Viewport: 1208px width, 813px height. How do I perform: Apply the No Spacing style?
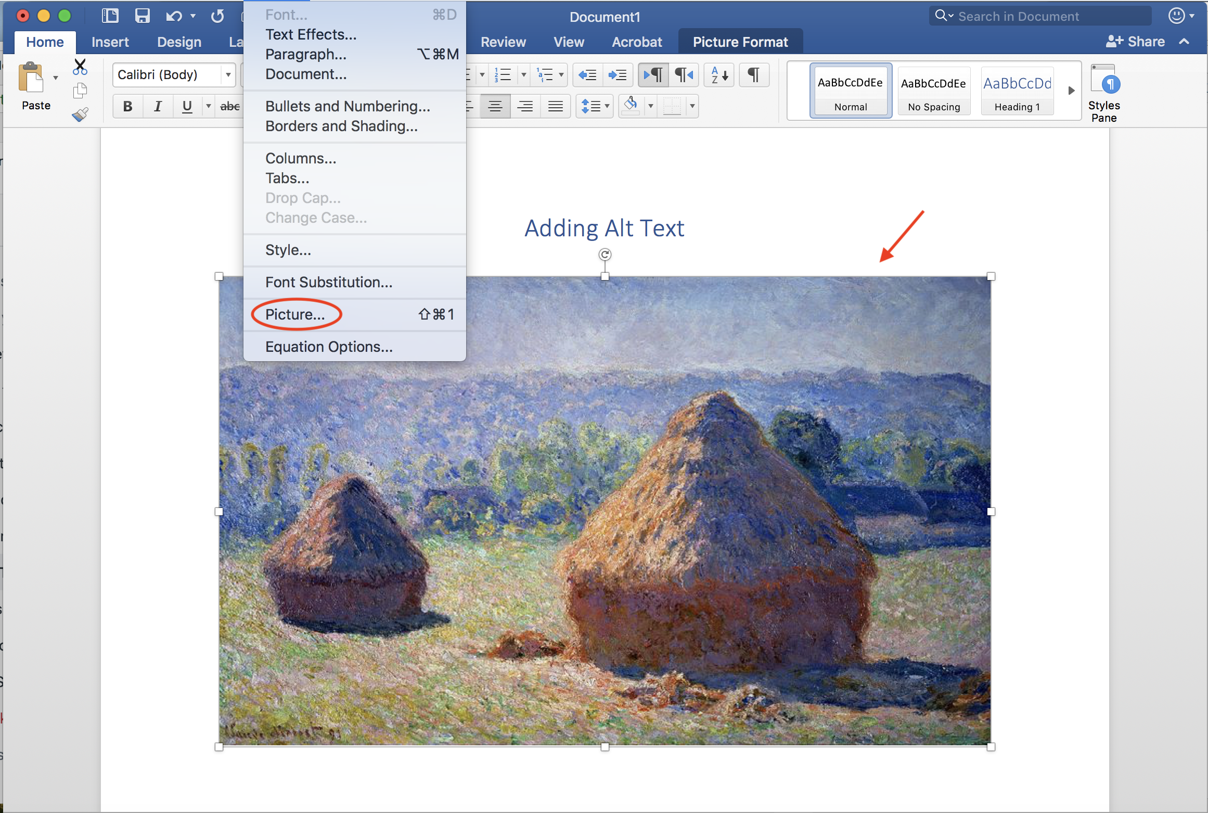(934, 91)
